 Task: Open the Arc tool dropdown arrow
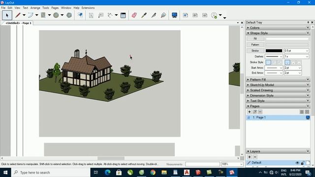(36, 15)
